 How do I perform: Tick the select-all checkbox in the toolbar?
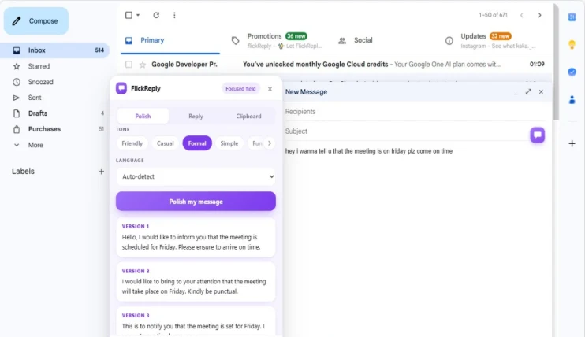(129, 15)
